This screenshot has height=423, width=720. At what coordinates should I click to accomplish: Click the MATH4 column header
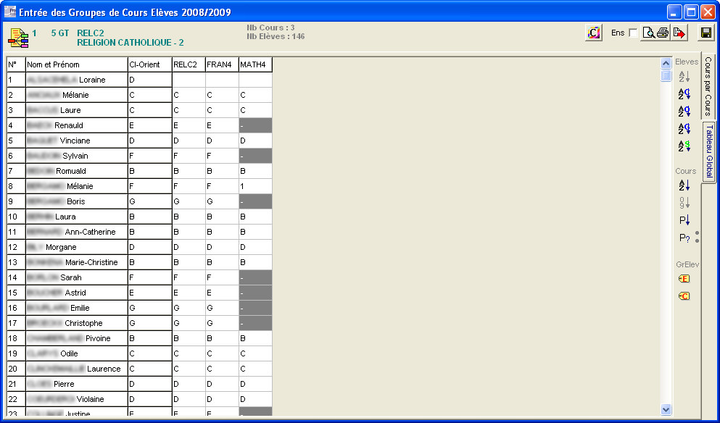tap(255, 64)
